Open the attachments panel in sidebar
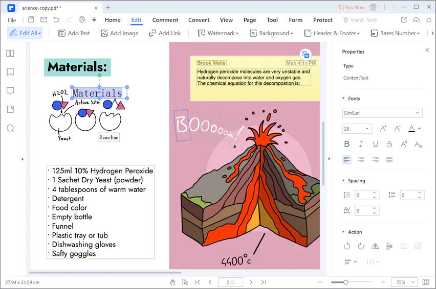The height and width of the screenshot is (289, 436). pyautogui.click(x=10, y=109)
